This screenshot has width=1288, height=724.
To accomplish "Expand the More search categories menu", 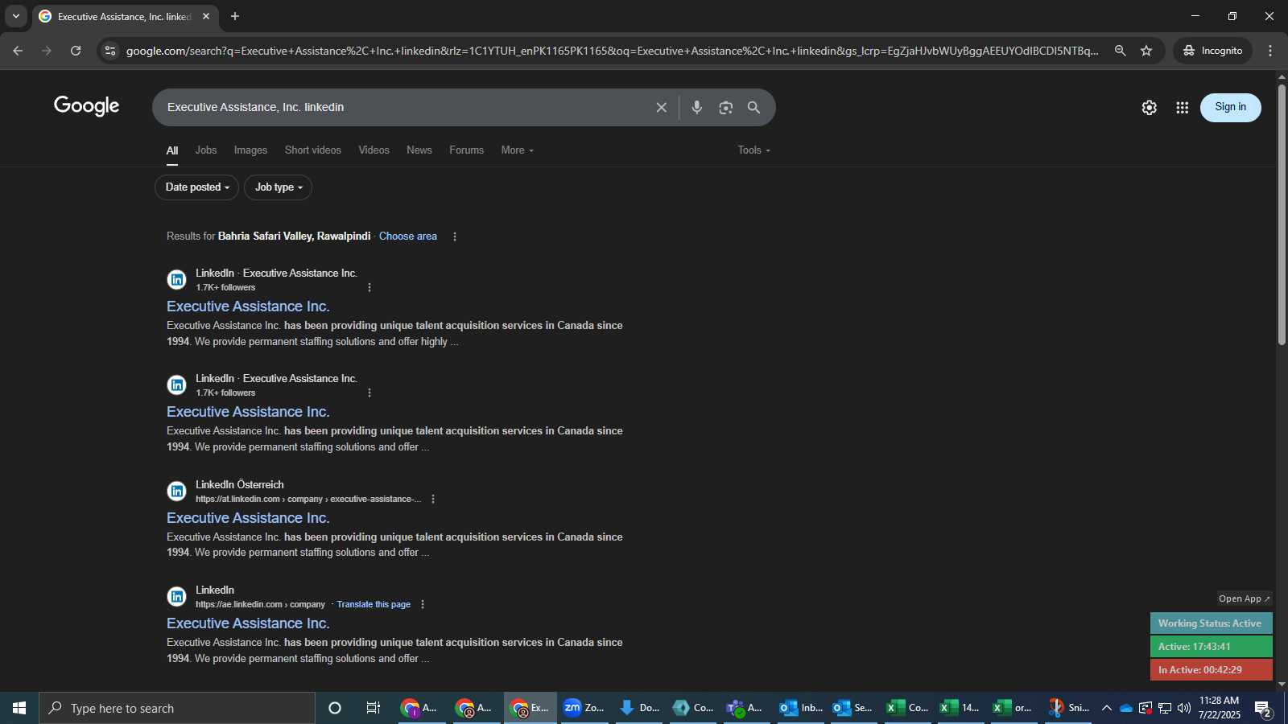I will pos(517,150).
